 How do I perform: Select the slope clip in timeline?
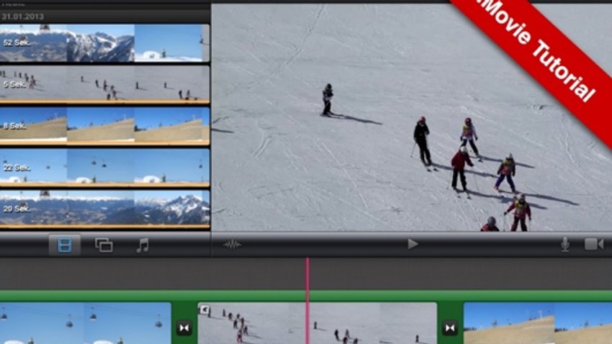click(537, 323)
